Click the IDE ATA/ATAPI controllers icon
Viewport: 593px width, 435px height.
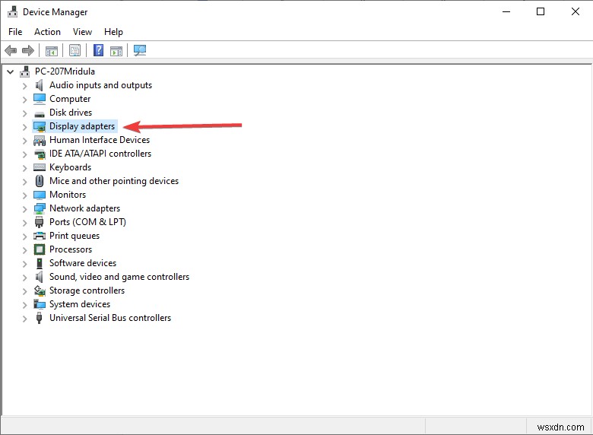pyautogui.click(x=40, y=154)
